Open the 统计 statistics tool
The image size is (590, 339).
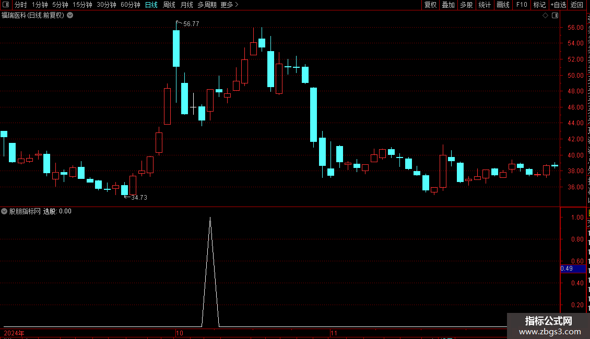(x=484, y=5)
